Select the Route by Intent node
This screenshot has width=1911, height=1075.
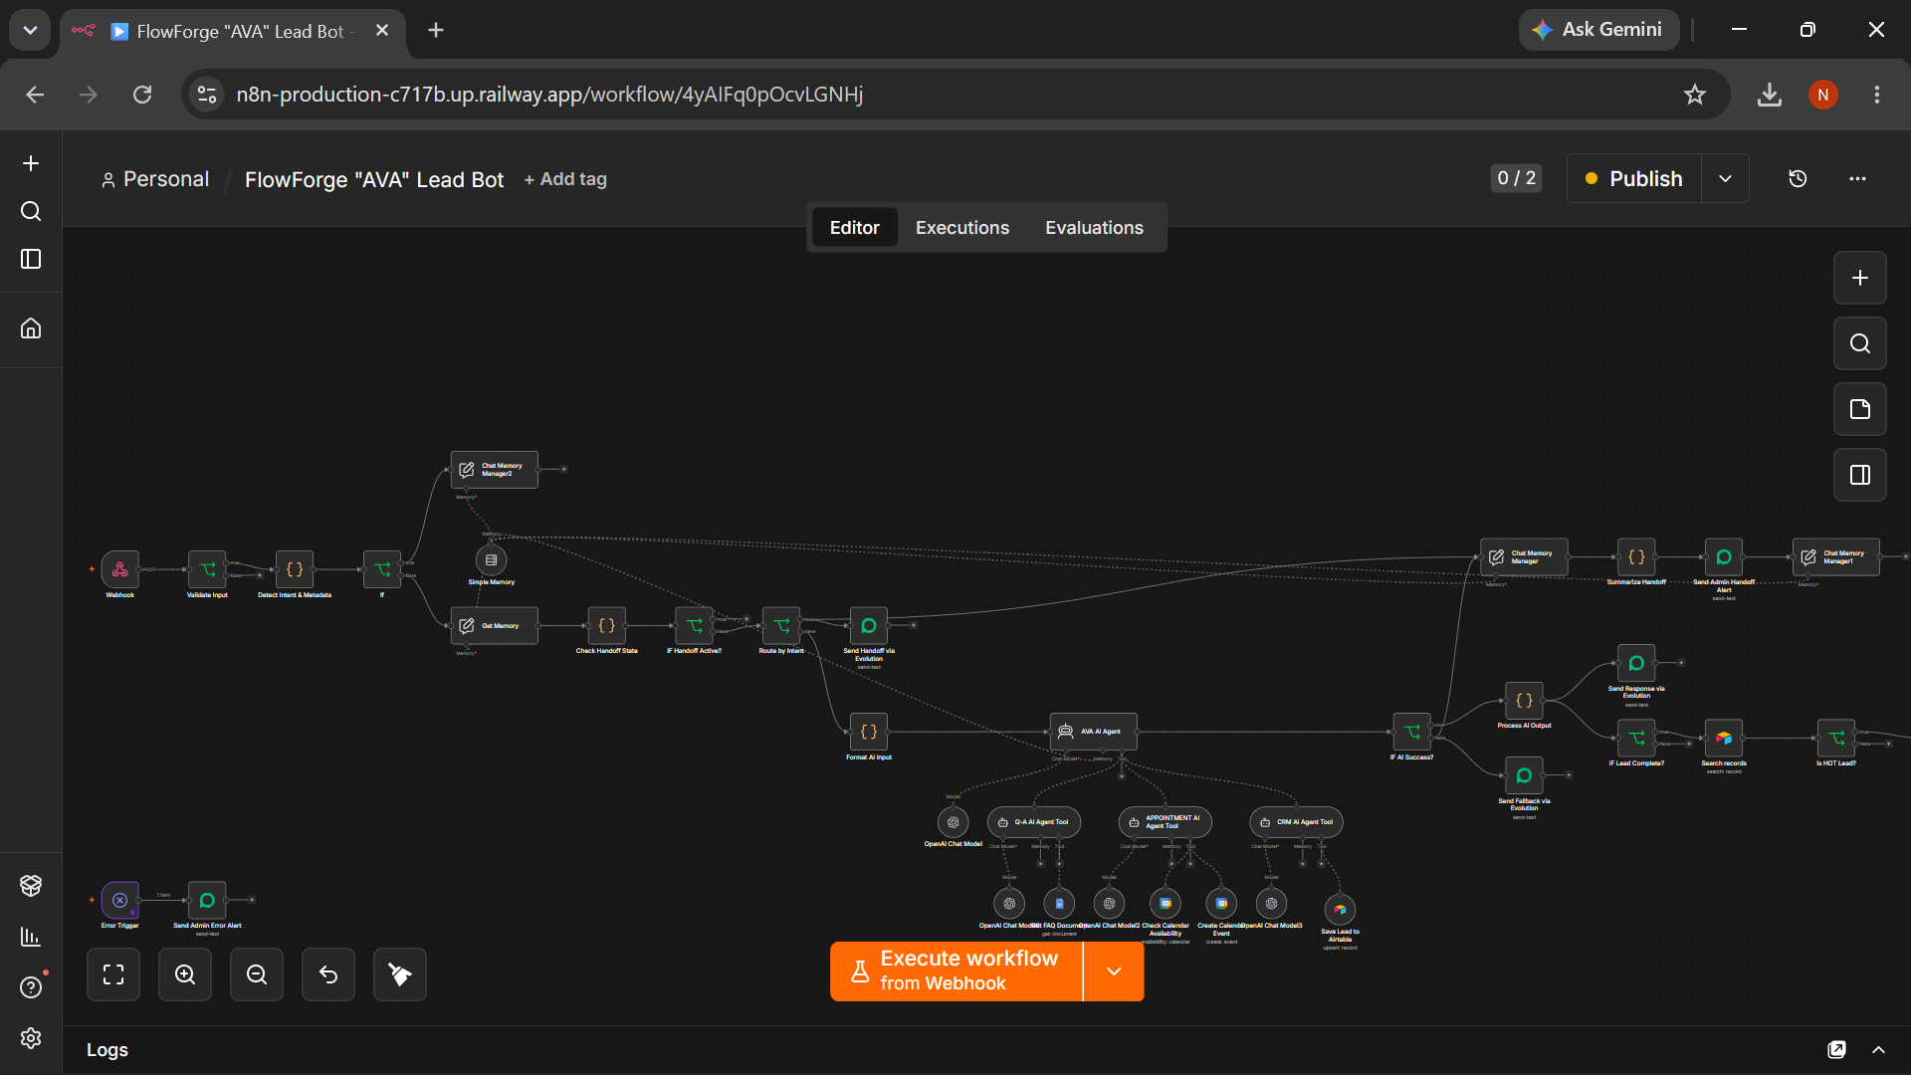[781, 626]
